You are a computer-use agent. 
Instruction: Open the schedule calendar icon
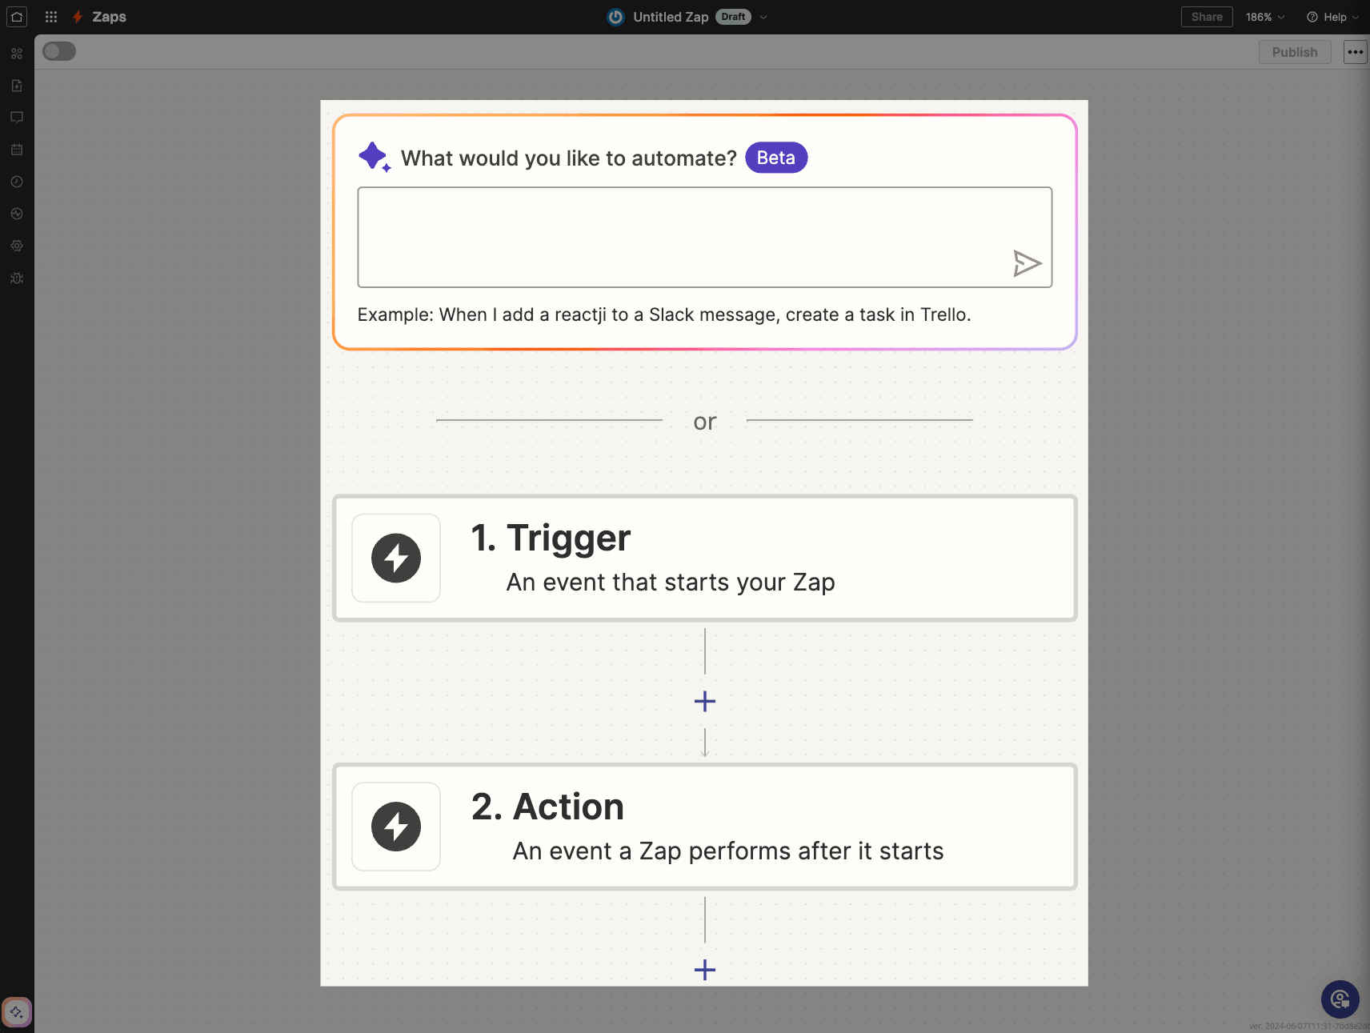coord(17,150)
